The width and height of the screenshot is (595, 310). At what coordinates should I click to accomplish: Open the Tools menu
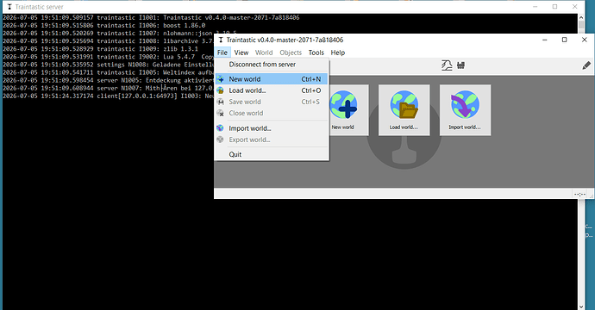[316, 53]
